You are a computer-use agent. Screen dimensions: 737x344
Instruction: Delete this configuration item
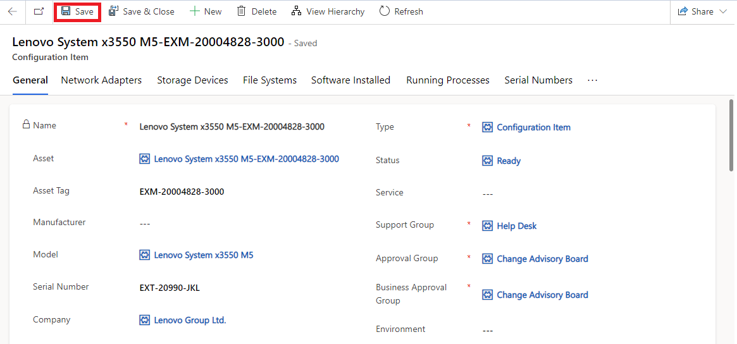257,12
